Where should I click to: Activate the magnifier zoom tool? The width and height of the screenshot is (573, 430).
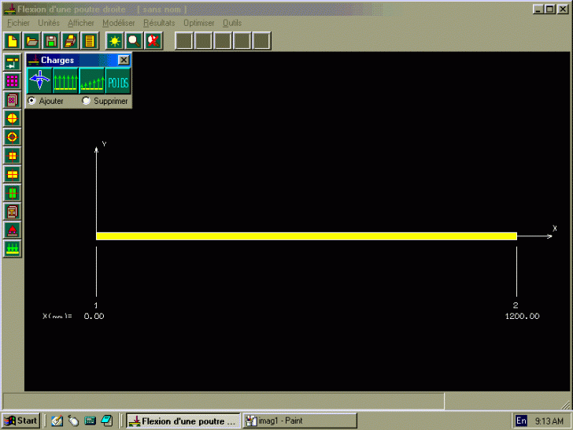tap(134, 41)
